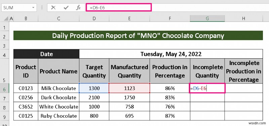Screen dimensions: 269x126
Task: Cancel formula entry with the X icon
Action: (x=53, y=8)
